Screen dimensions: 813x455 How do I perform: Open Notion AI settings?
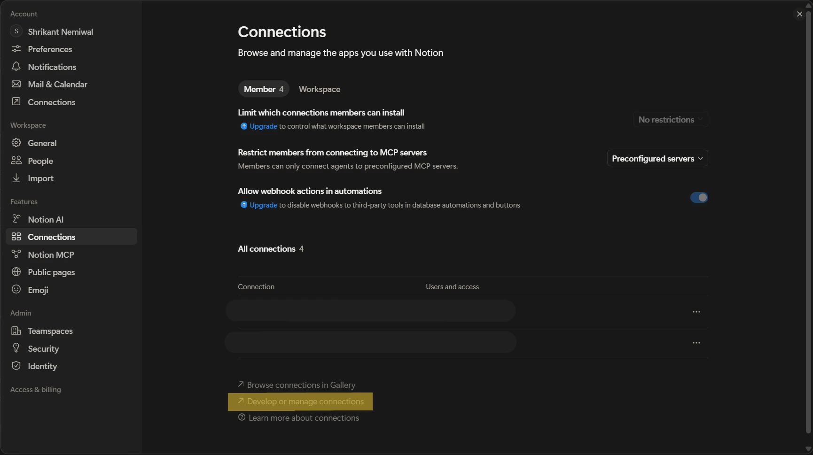pyautogui.click(x=71, y=219)
